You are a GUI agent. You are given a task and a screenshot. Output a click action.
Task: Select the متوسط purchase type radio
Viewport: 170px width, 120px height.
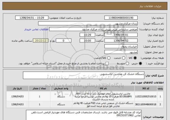tap(127, 64)
